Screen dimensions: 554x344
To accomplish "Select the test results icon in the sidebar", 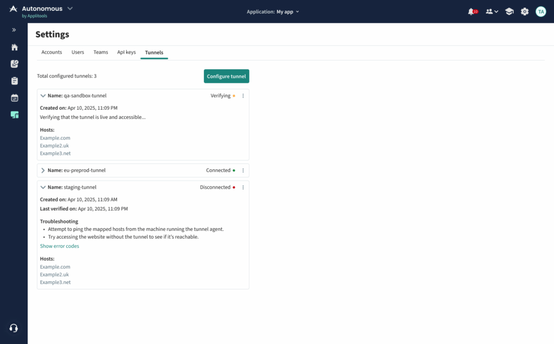I will pyautogui.click(x=14, y=64).
